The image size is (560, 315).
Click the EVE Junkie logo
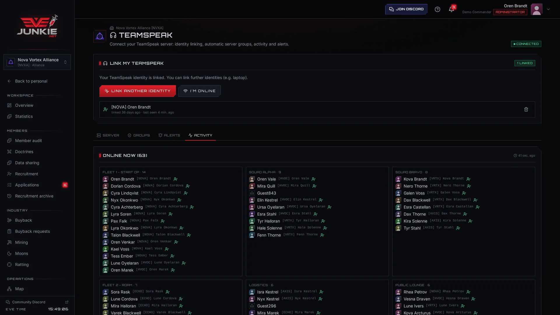coord(37,26)
